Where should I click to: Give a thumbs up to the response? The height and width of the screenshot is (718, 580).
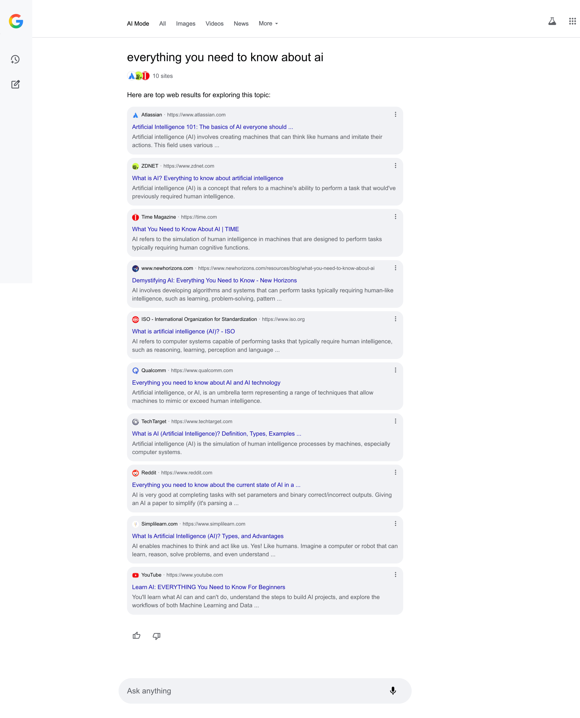click(137, 636)
